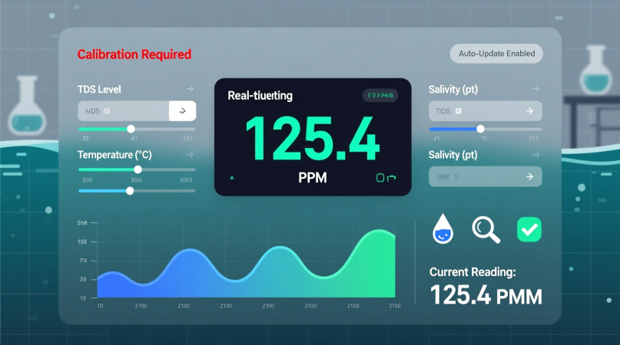This screenshot has width=620, height=345.
Task: Click inside the TDS Level input field
Action: click(123, 111)
